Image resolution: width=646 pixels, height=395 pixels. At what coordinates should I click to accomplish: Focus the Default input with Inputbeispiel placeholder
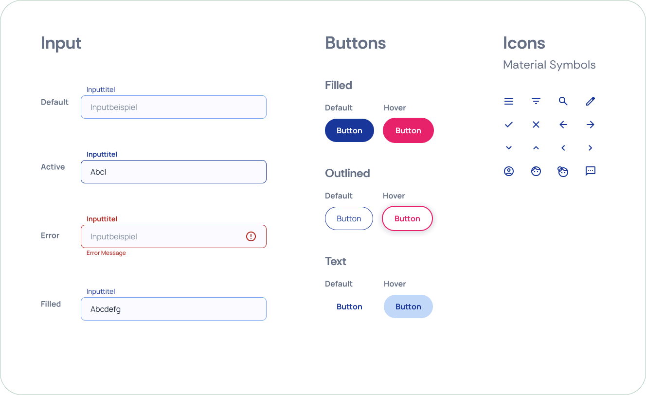coord(174,107)
